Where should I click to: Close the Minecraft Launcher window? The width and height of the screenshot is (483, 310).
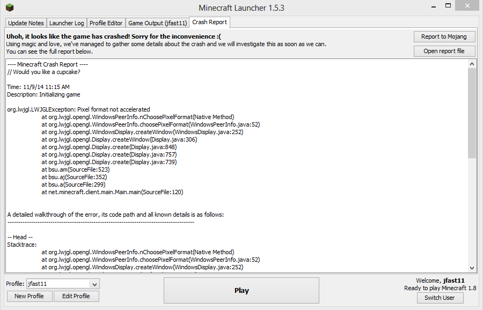click(467, 6)
